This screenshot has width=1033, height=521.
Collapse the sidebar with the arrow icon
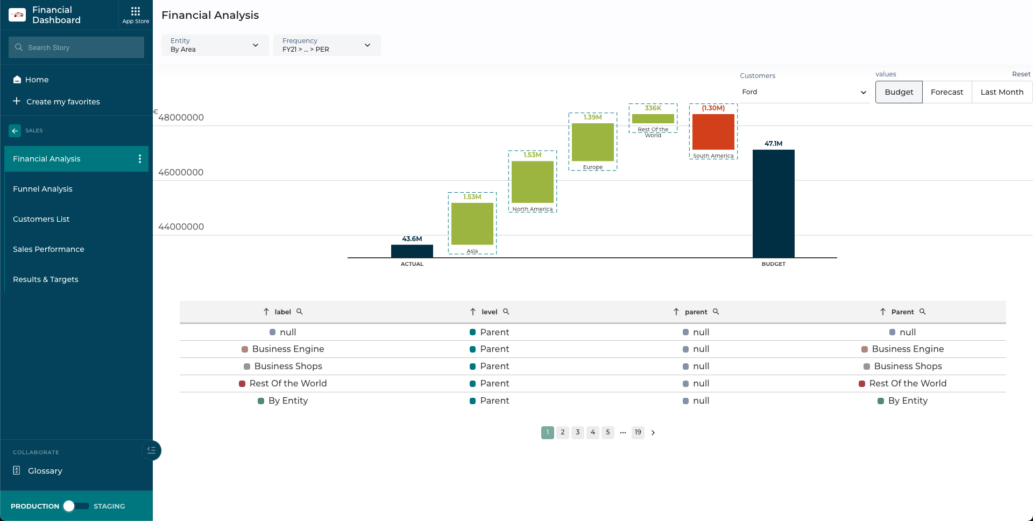151,450
